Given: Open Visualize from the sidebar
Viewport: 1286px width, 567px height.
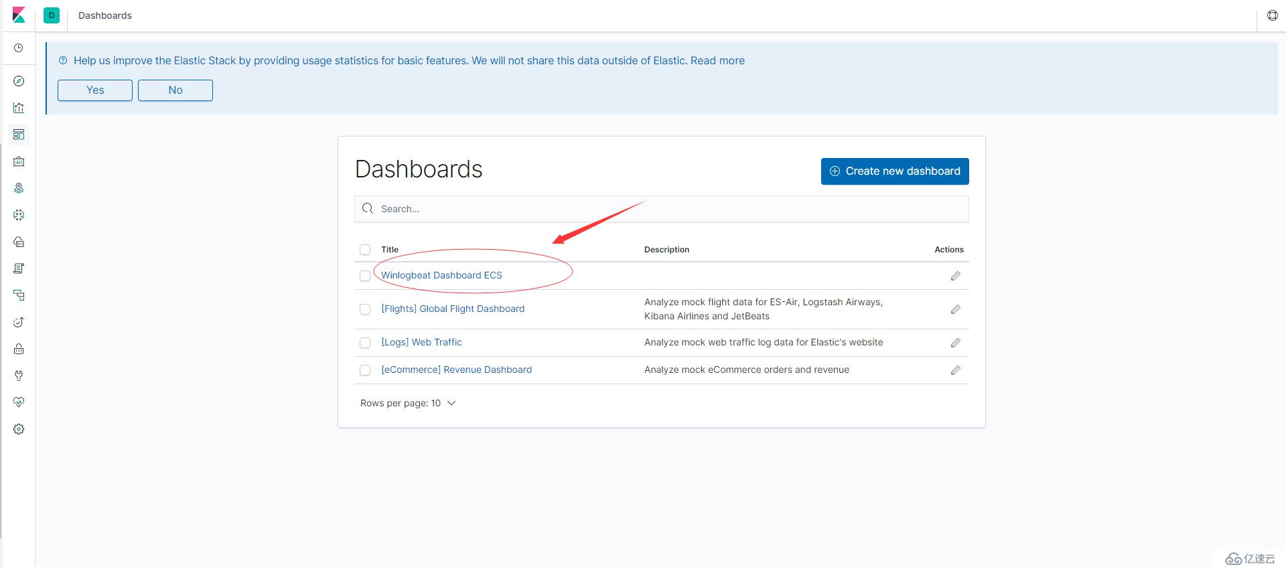Looking at the screenshot, I should 19,108.
